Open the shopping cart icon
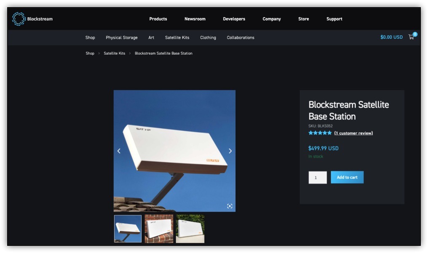This screenshot has height=253, width=428. coord(411,37)
